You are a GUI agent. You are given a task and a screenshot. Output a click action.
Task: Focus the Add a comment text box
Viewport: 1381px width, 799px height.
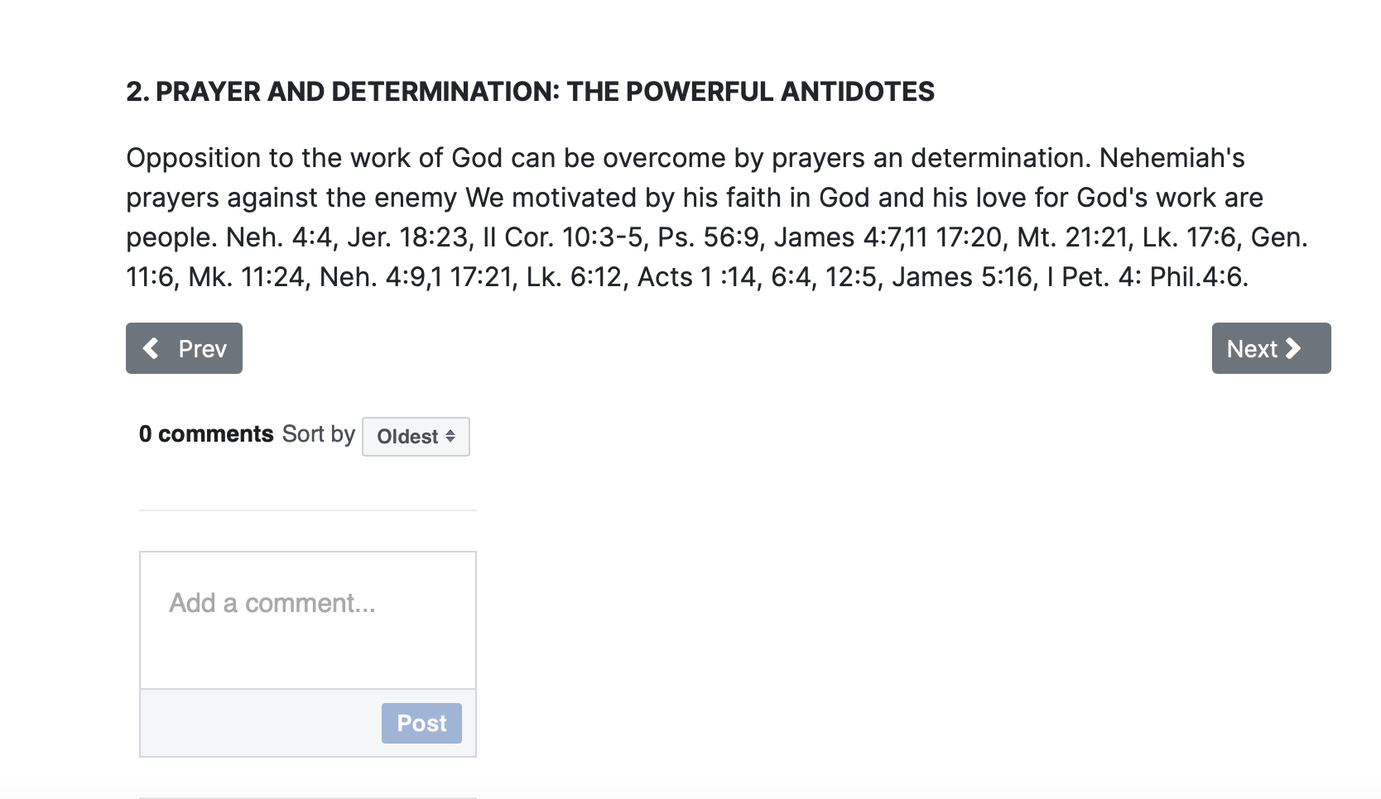[308, 620]
